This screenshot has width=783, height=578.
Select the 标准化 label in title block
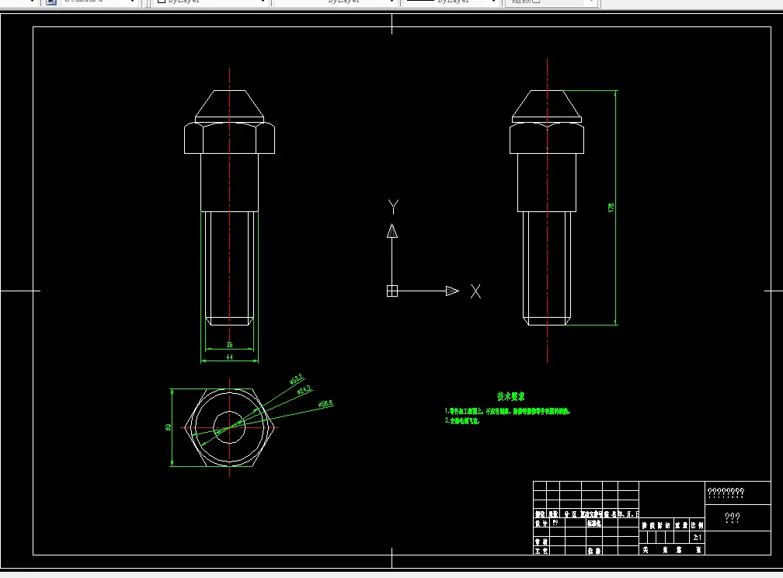[x=594, y=523]
